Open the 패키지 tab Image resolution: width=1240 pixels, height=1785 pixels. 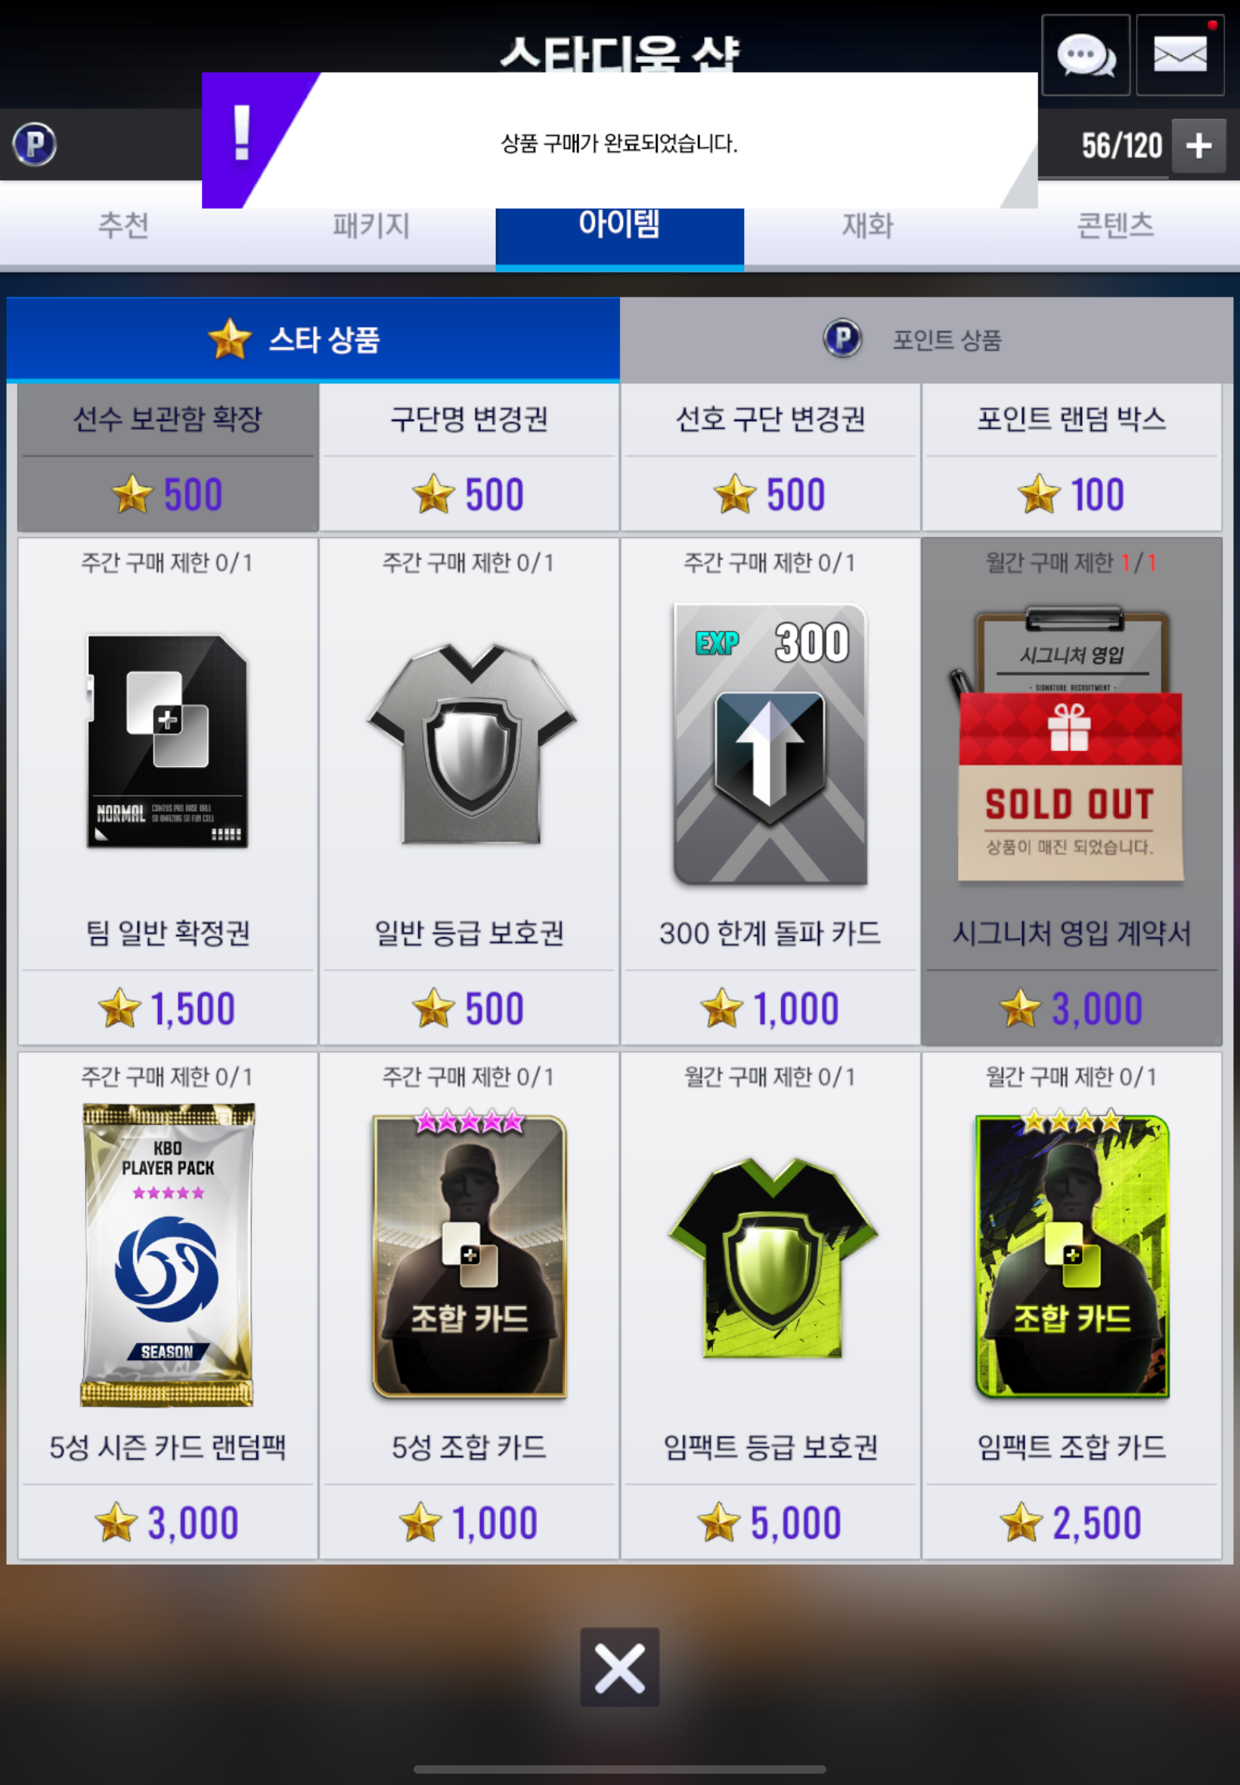tap(371, 226)
